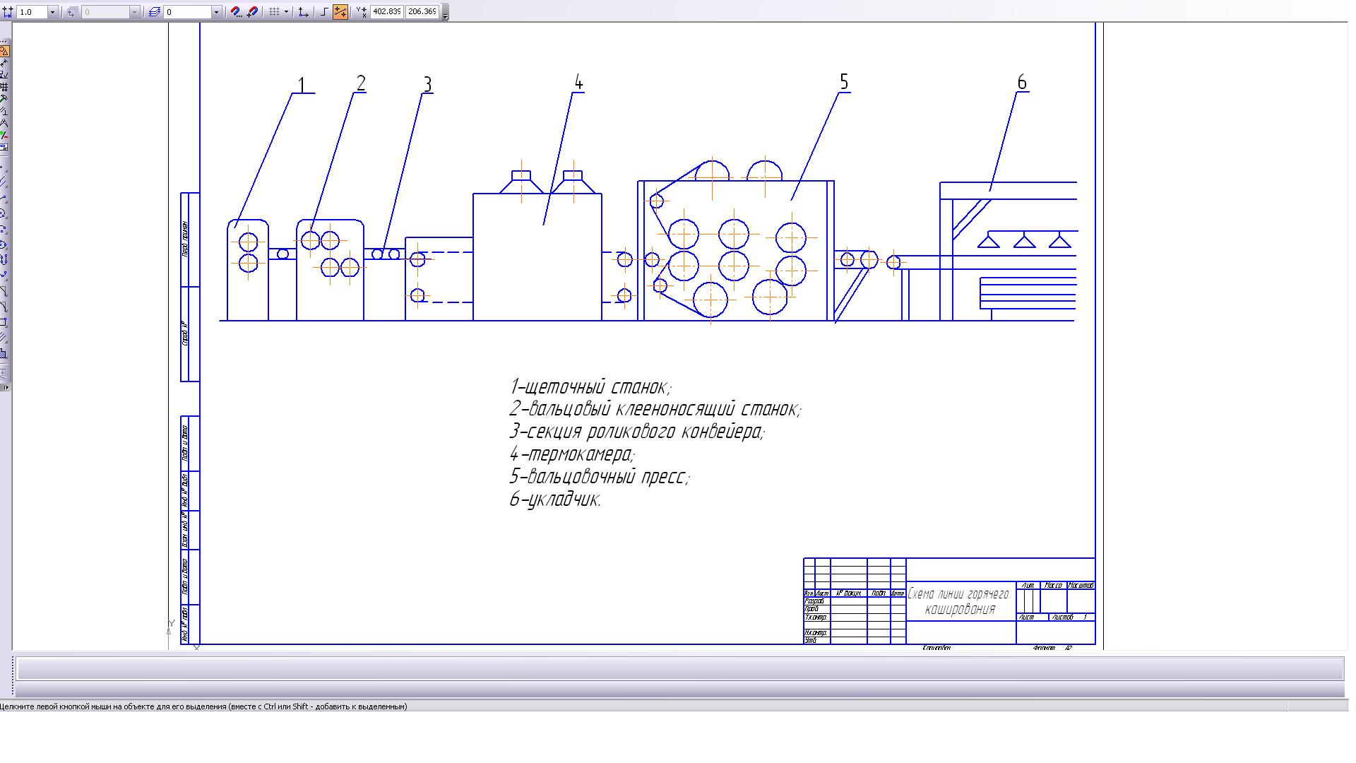The image size is (1356, 763).
Task: Toggle orthogonal drawing mode
Action: tap(323, 12)
